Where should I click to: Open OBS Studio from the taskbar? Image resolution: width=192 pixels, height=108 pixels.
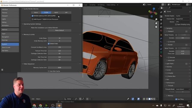coord(53,105)
